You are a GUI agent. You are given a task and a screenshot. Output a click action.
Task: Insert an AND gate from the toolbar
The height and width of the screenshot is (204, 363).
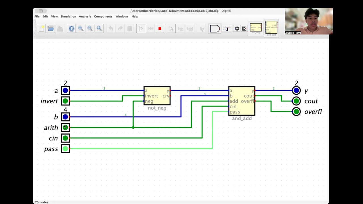tap(215, 29)
